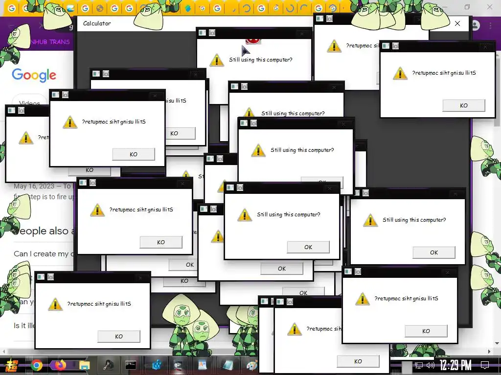This screenshot has height=375, width=501.
Task: Launch Firefox from the taskbar
Action: pos(60,365)
